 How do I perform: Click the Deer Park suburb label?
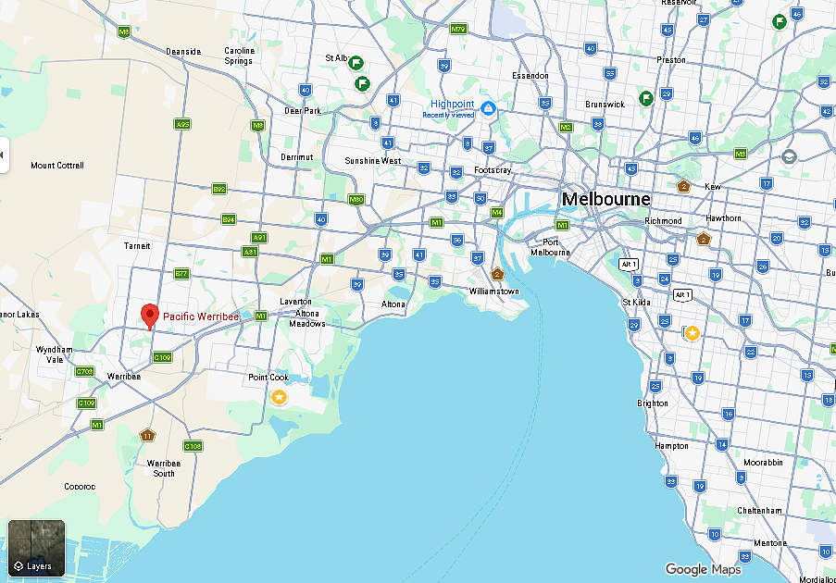303,111
